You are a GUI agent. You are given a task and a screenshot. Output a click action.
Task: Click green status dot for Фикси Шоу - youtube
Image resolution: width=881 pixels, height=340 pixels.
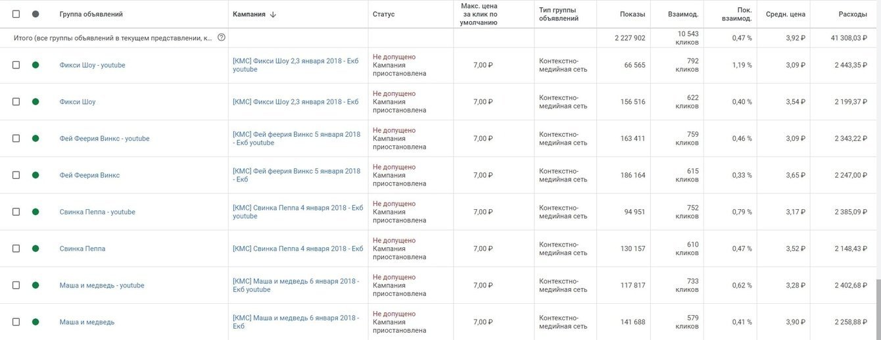tap(36, 65)
